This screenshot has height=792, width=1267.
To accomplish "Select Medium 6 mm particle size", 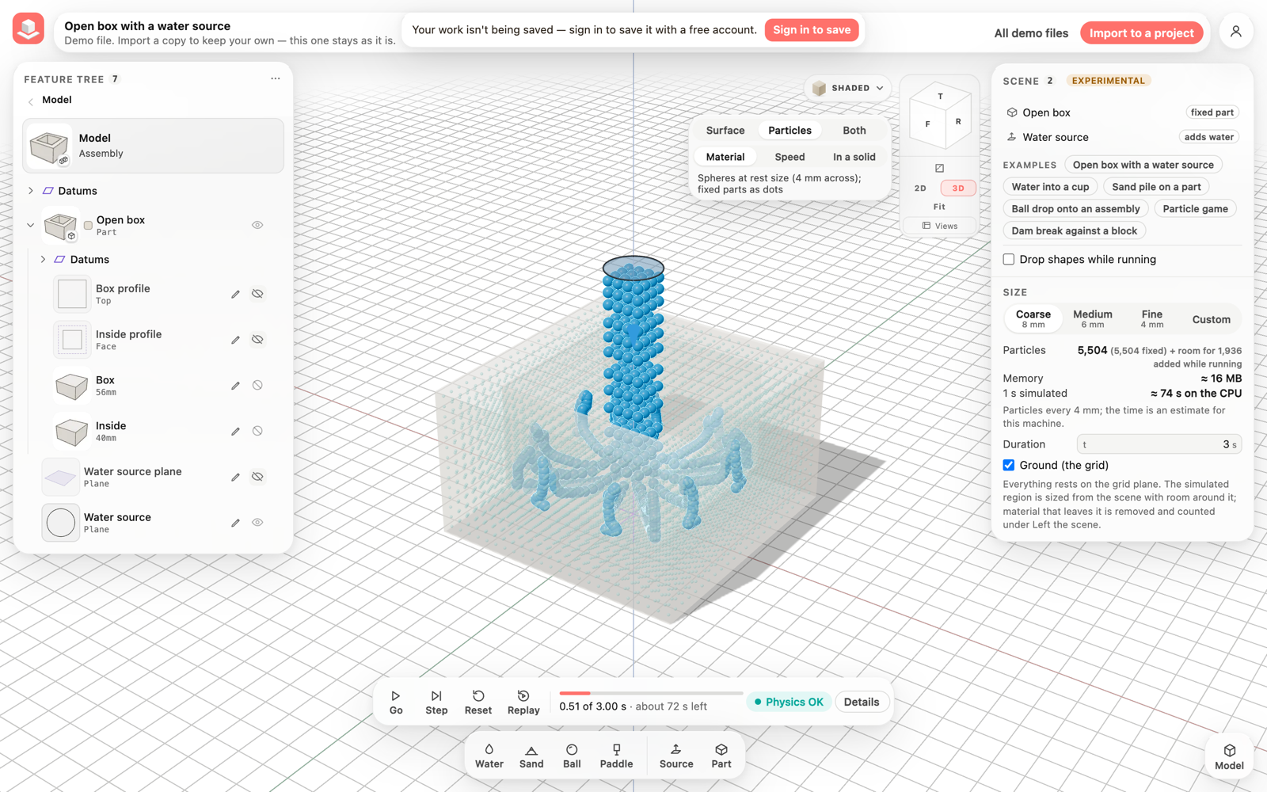I will 1093,319.
